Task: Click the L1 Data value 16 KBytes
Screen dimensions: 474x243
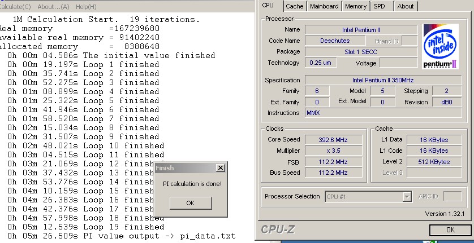Action: (434, 140)
